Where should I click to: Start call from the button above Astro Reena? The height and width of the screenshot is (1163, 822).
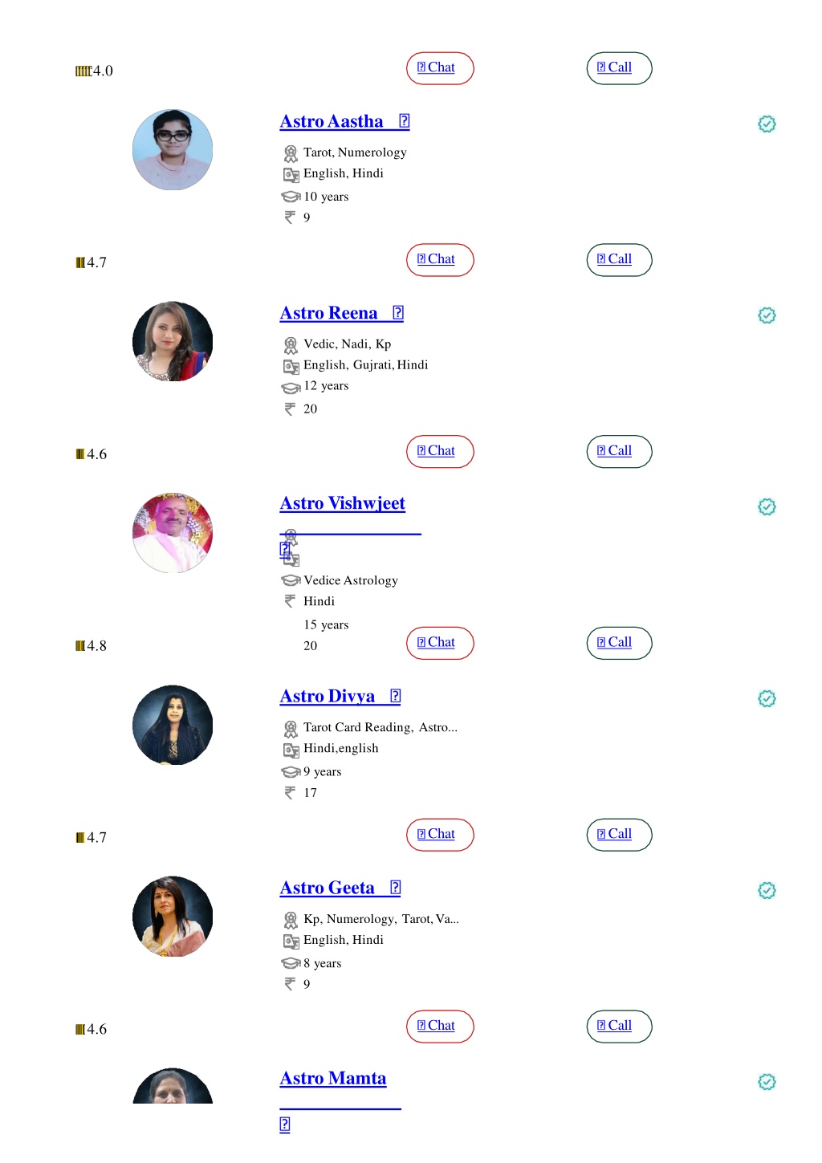(619, 260)
